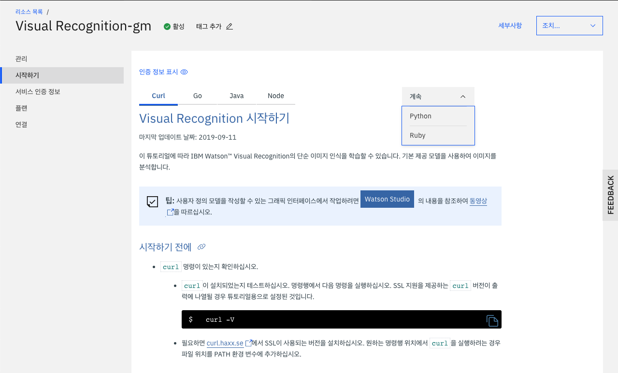The height and width of the screenshot is (373, 618).
Task: Switch to the Java tab
Action: (237, 96)
